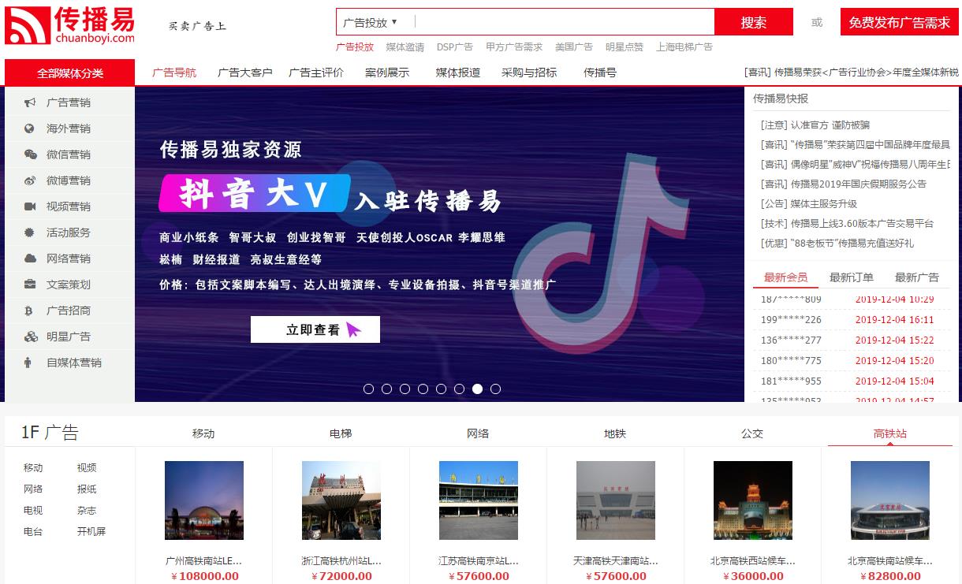Click the globe icon for 海外营销

[x=30, y=128]
